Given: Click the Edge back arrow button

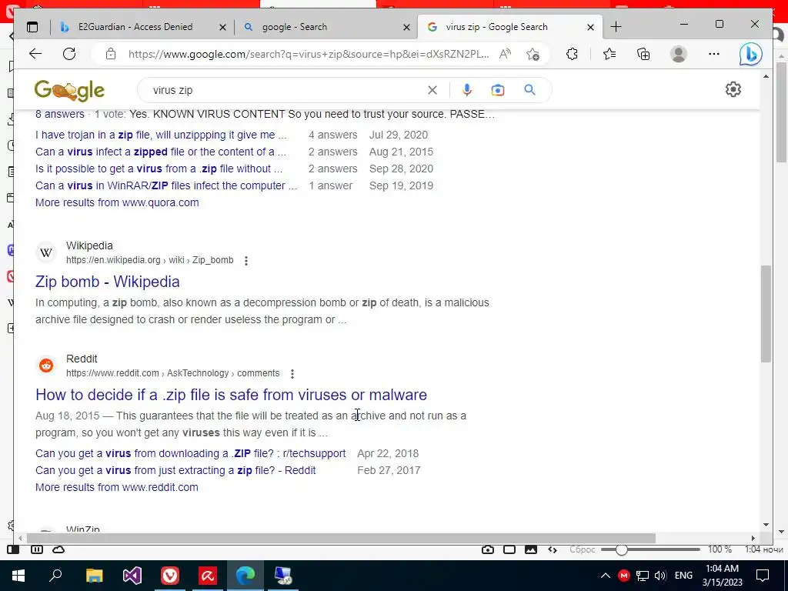Looking at the screenshot, I should pos(35,54).
